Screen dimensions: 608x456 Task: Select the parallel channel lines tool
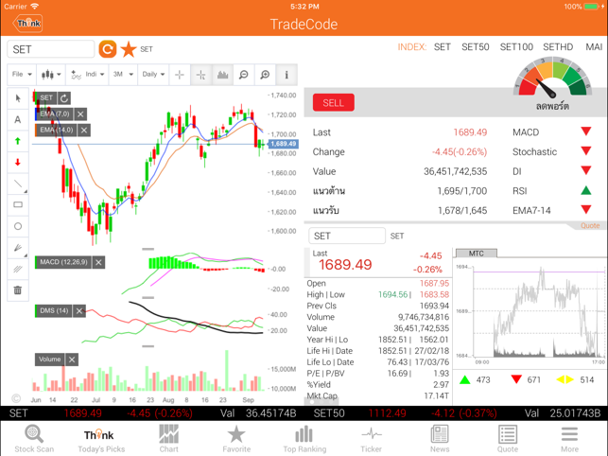[x=18, y=269]
